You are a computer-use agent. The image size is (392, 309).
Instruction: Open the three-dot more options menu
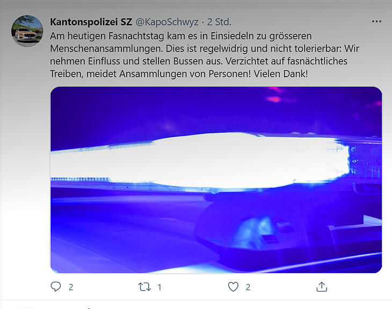(376, 21)
